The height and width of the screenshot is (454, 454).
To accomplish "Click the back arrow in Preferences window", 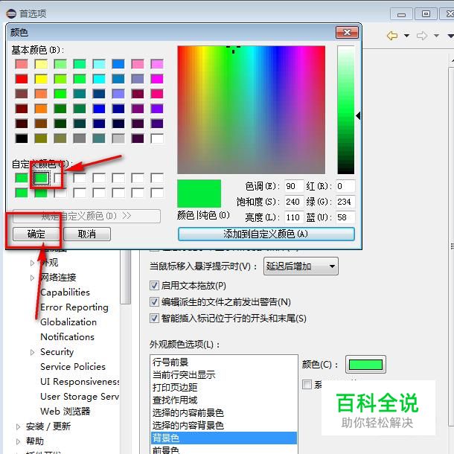I will (392, 36).
